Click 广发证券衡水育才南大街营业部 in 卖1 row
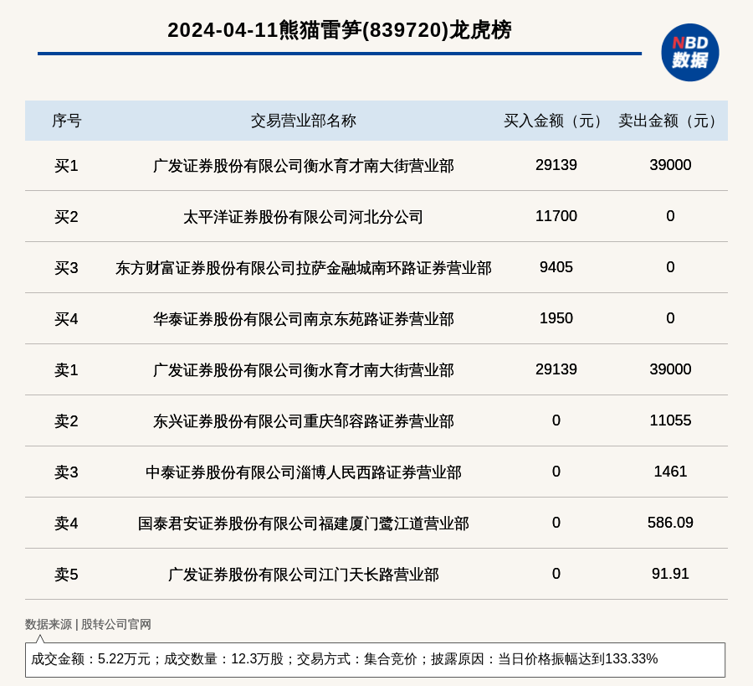 click(304, 370)
